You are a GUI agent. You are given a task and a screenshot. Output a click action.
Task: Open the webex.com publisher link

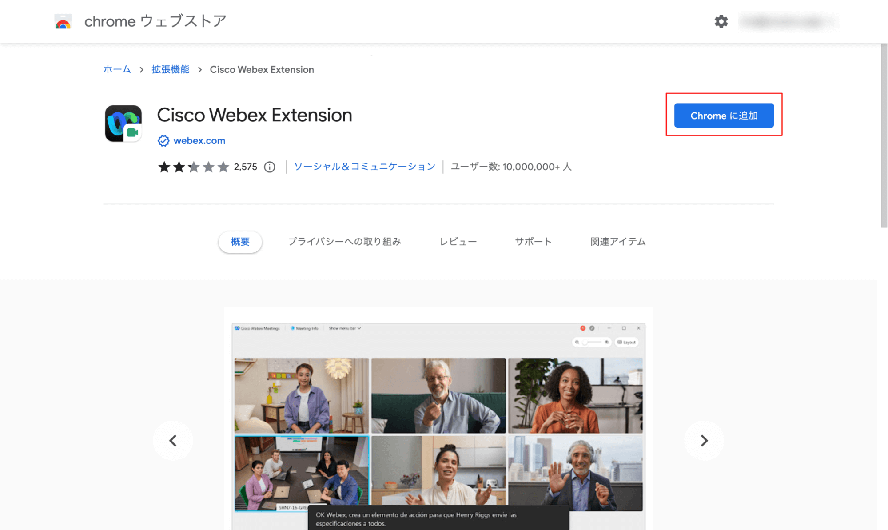199,141
